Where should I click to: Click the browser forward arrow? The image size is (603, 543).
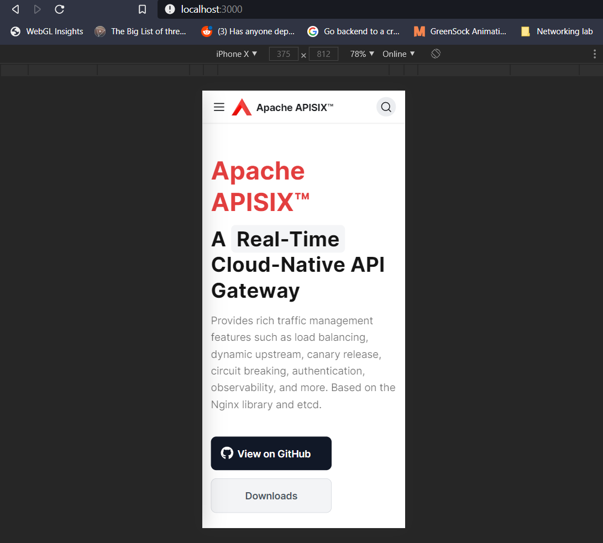(x=37, y=9)
